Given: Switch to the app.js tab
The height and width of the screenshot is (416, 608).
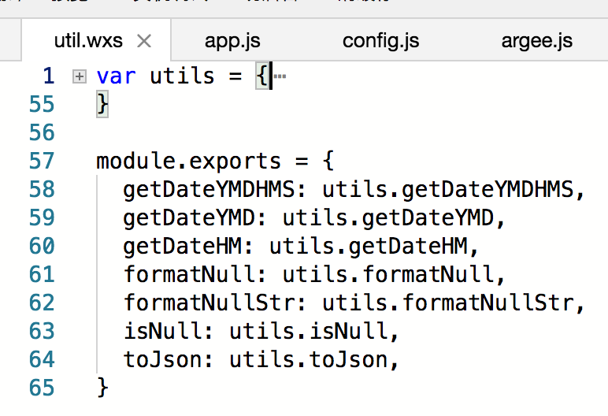Looking at the screenshot, I should click(x=232, y=41).
